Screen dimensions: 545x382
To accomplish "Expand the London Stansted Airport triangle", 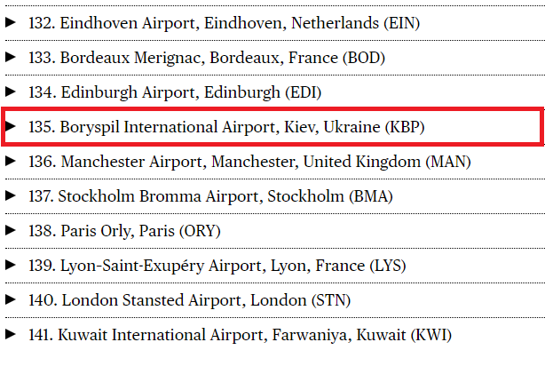I will coord(10,299).
